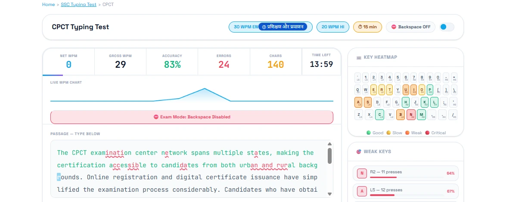Toggle the backspace switch
This screenshot has width=525, height=202.
[446, 27]
